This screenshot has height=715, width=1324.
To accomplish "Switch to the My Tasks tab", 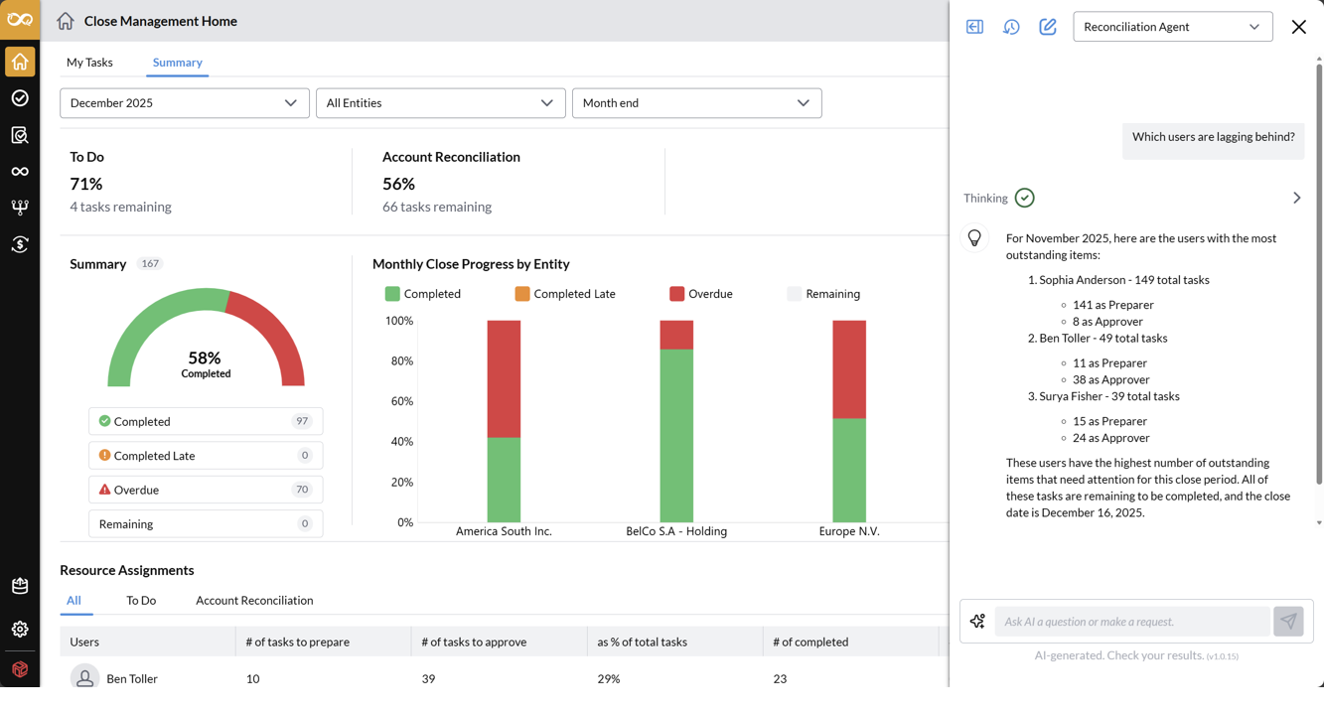I will point(89,63).
